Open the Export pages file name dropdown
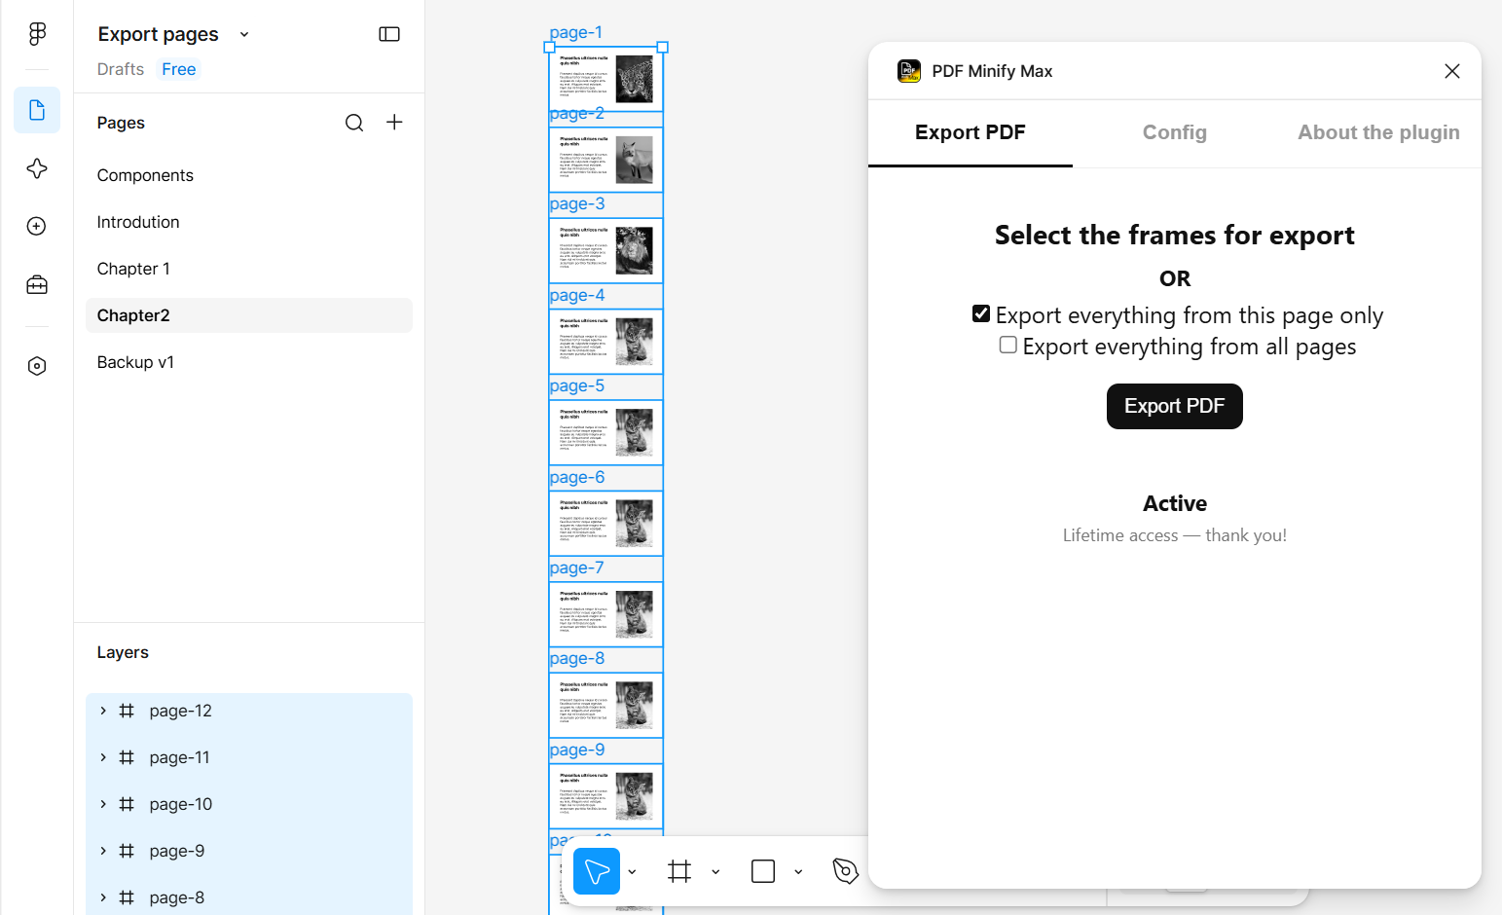This screenshot has width=1502, height=915. (x=244, y=34)
